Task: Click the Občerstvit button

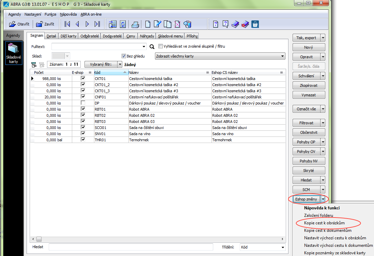Action: [x=309, y=132]
